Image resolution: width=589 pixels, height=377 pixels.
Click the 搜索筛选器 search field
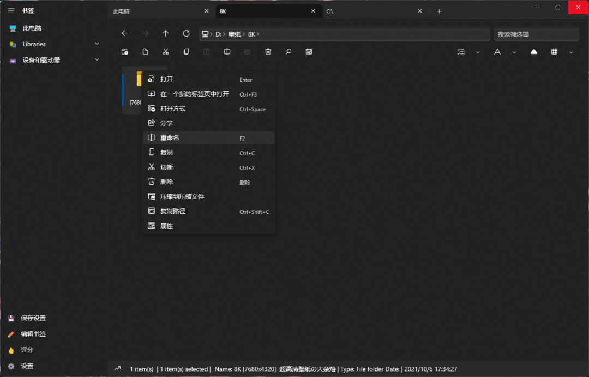(536, 34)
